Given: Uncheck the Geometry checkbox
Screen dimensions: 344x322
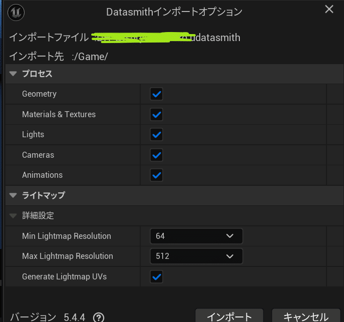Looking at the screenshot, I should pos(156,94).
